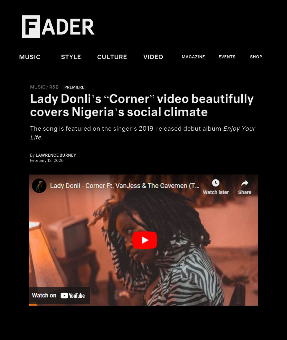This screenshot has height=340, width=287.
Task: Open the Lady Donli channel avatar
Action: coord(39,186)
